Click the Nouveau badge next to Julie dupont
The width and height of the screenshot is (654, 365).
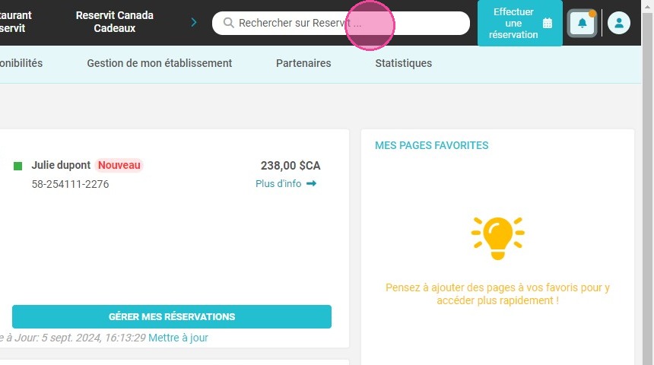pos(119,165)
